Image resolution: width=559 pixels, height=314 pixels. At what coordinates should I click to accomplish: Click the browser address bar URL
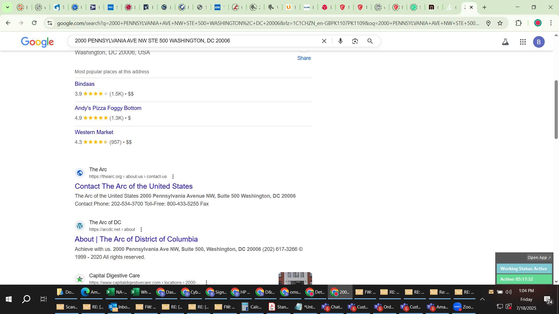268,23
